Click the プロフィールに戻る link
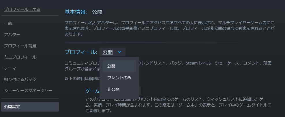The width and height of the screenshot is (285, 117). [22, 10]
